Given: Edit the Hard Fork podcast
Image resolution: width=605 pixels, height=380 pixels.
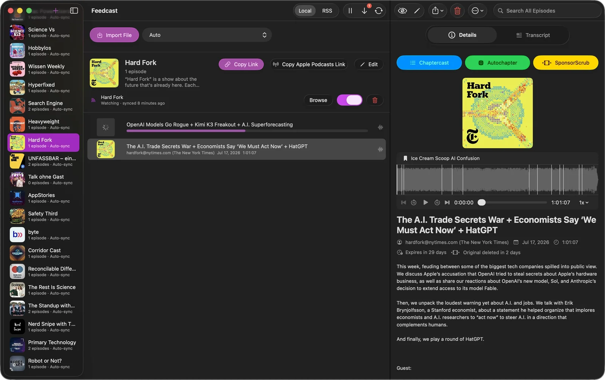Looking at the screenshot, I should [x=369, y=64].
